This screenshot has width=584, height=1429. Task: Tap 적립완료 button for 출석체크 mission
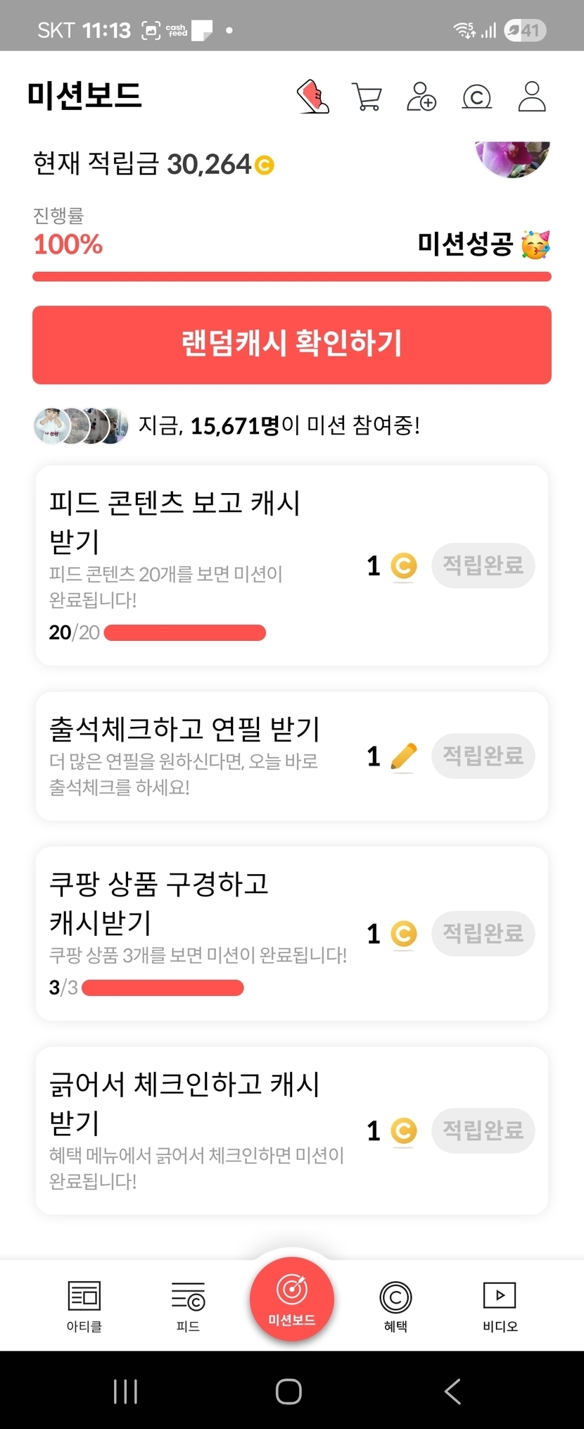click(x=483, y=756)
